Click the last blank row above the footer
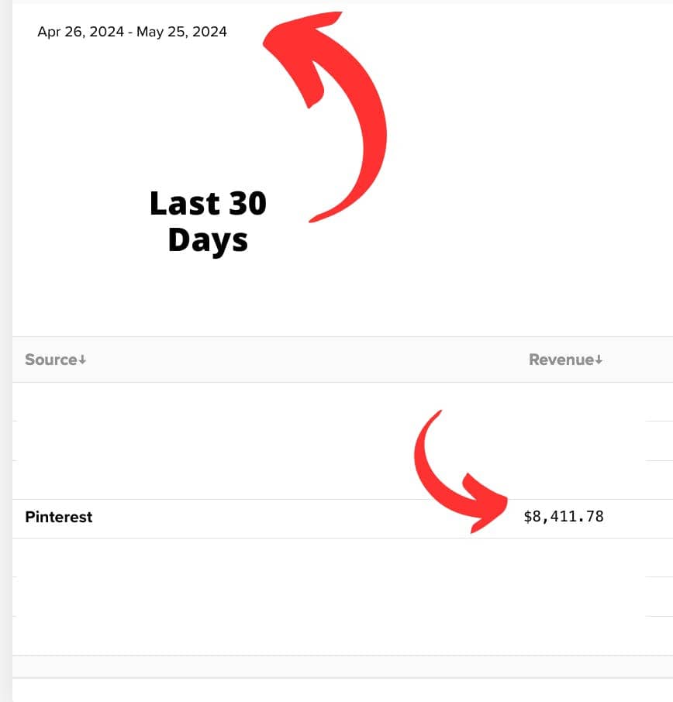The height and width of the screenshot is (702, 673). 343,635
